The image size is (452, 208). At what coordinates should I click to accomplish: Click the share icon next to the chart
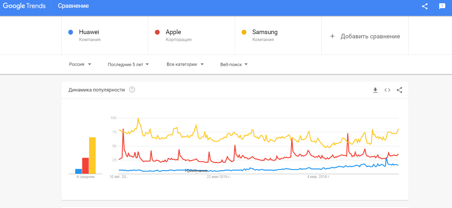click(399, 90)
